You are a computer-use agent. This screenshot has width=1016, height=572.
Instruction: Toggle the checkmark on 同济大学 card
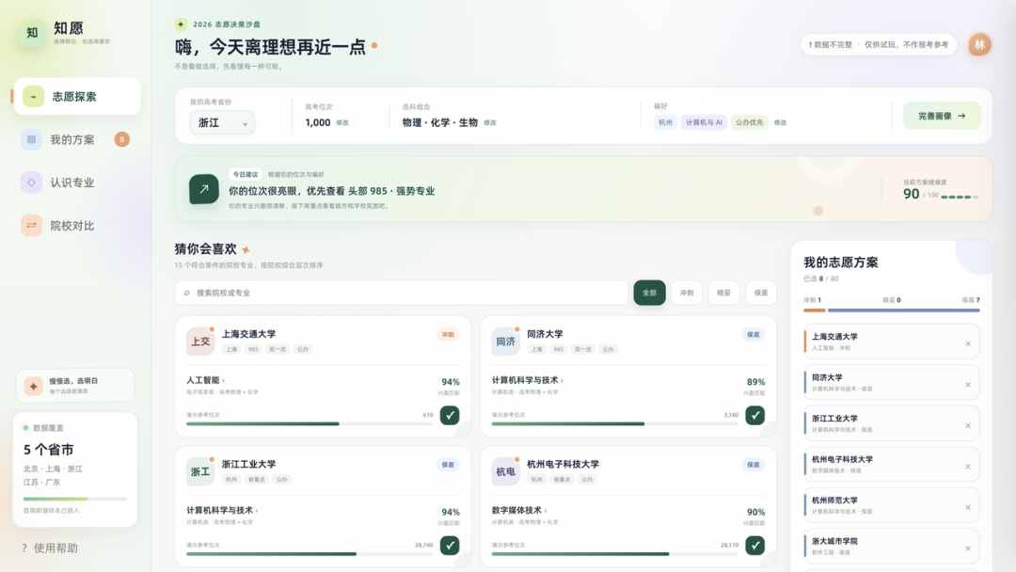point(754,415)
